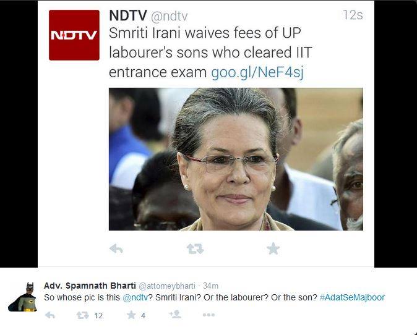Click the @attorneybharti handle
Image resolution: width=417 pixels, height=335 pixels.
(167, 286)
